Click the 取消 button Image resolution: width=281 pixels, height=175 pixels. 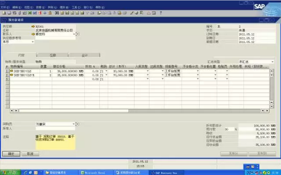click(30, 154)
